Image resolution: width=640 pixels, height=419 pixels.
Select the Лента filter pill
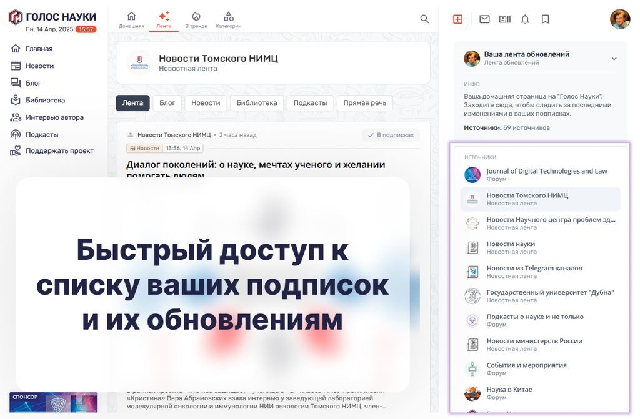click(x=132, y=103)
